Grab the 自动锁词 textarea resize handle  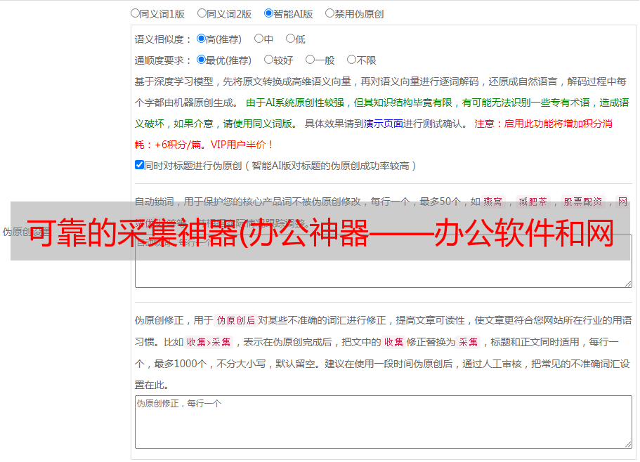pos(627,283)
